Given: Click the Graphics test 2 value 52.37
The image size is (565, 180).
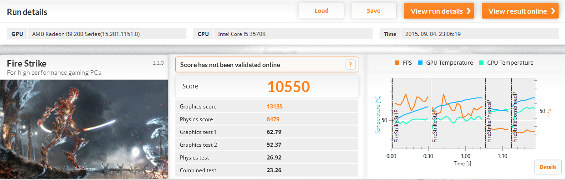Looking at the screenshot, I should point(274,145).
